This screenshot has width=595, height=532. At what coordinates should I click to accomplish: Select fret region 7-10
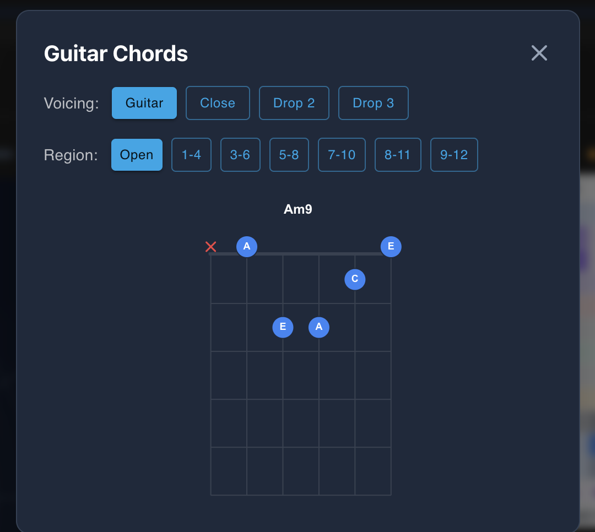click(342, 155)
